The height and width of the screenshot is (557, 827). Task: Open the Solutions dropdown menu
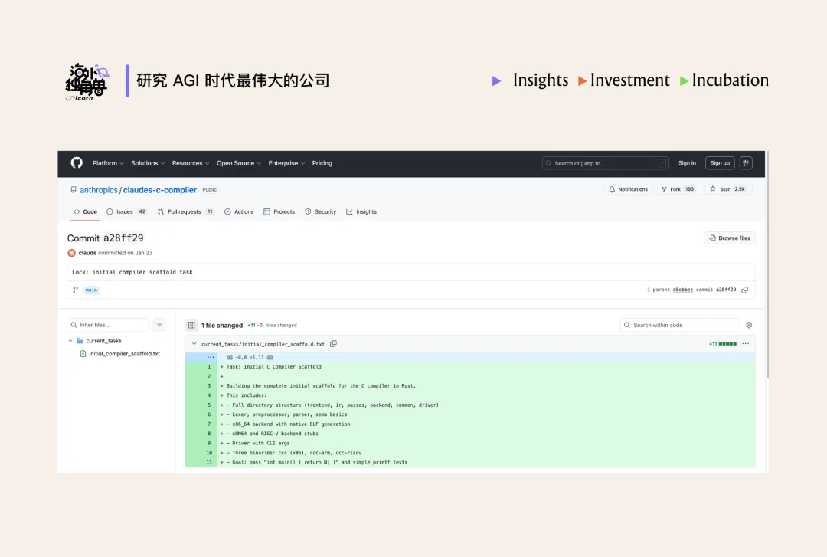(x=145, y=162)
